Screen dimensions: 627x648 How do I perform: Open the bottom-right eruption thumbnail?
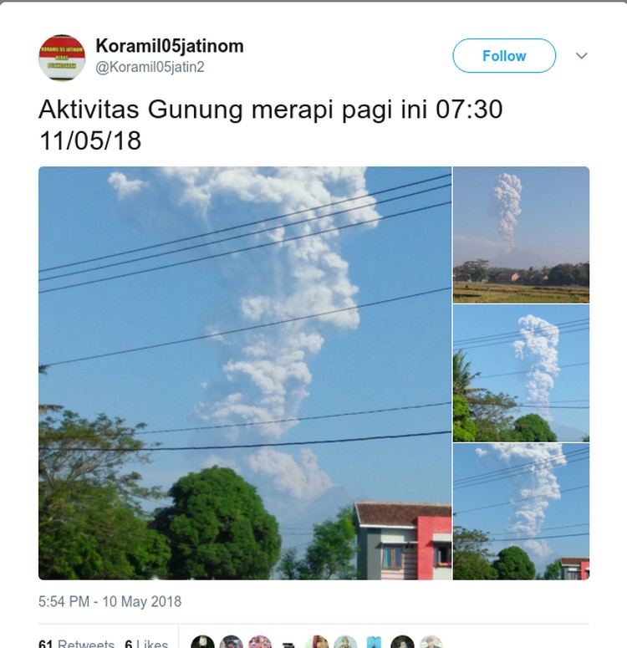pos(521,512)
